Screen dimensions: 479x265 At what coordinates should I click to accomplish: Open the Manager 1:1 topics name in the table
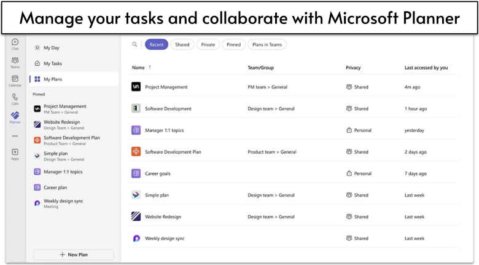coord(165,130)
